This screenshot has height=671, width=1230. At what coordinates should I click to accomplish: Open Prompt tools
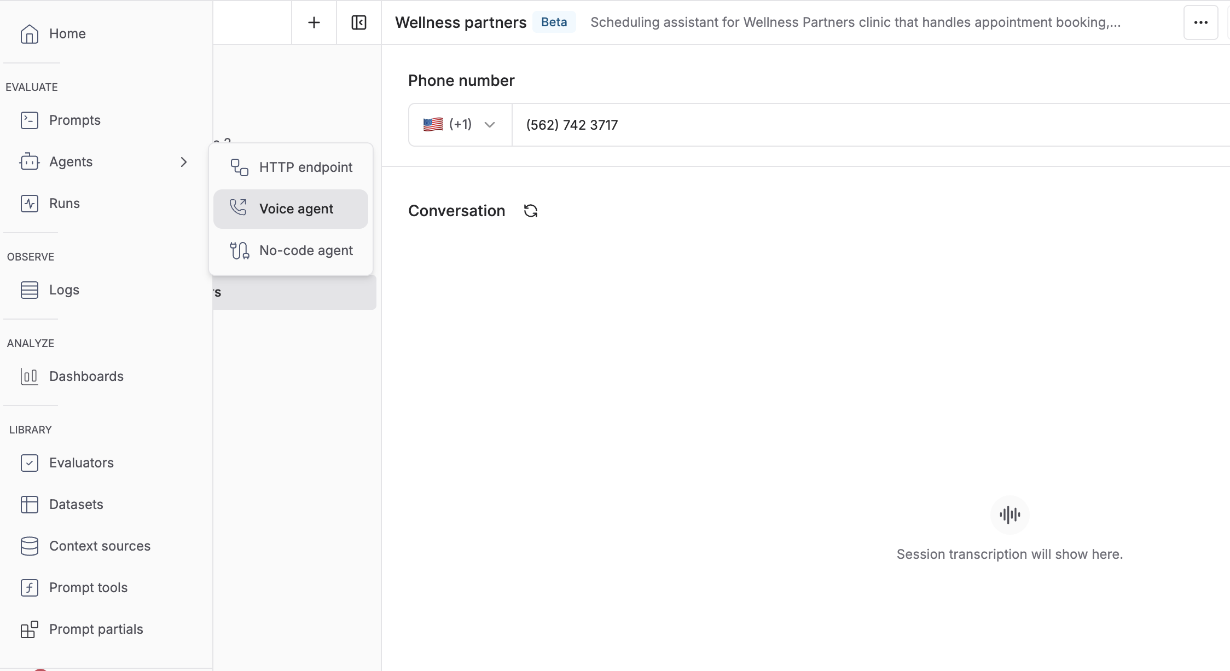pyautogui.click(x=88, y=588)
